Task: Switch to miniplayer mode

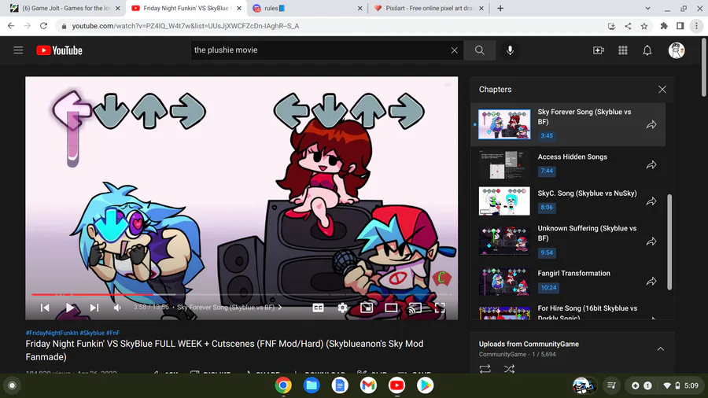Action: click(x=367, y=308)
